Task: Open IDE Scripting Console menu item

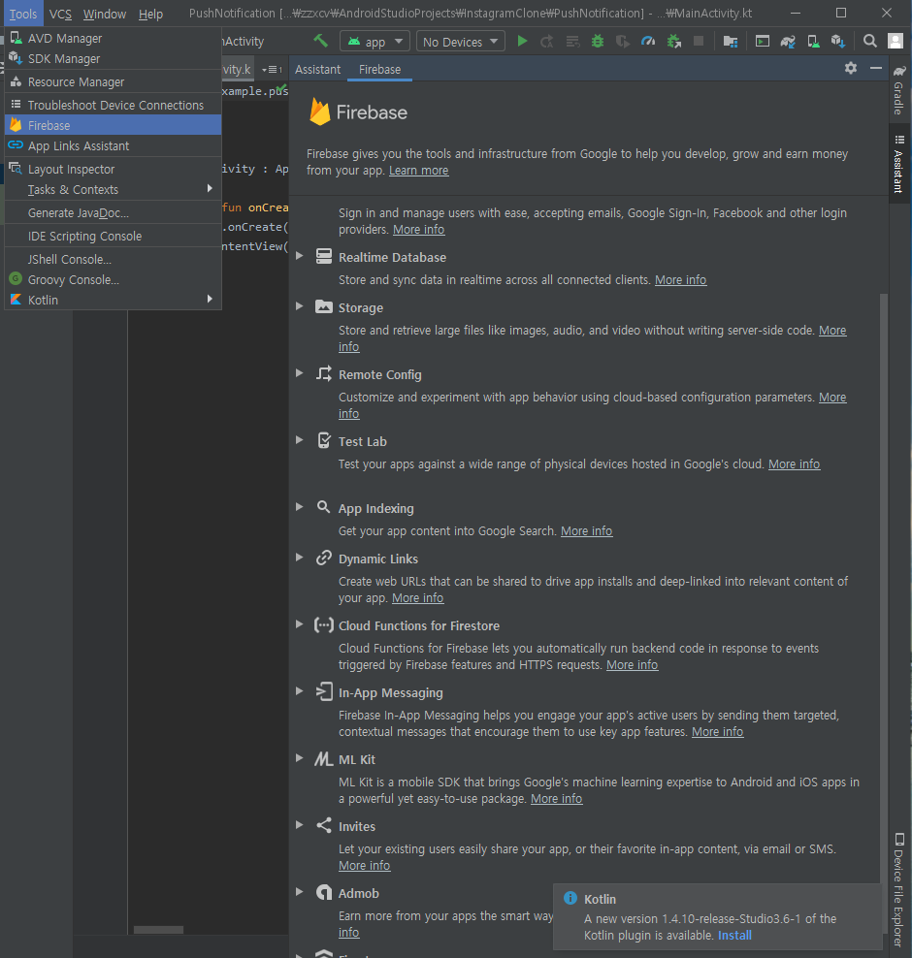Action: click(114, 236)
